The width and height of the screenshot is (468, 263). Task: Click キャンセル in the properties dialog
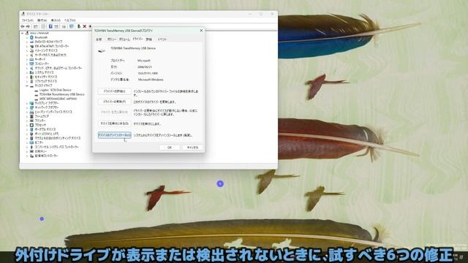[192, 148]
